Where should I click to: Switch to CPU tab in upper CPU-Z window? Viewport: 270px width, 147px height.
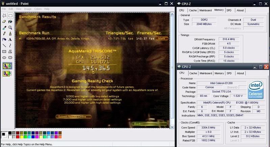pyautogui.click(x=182, y=10)
